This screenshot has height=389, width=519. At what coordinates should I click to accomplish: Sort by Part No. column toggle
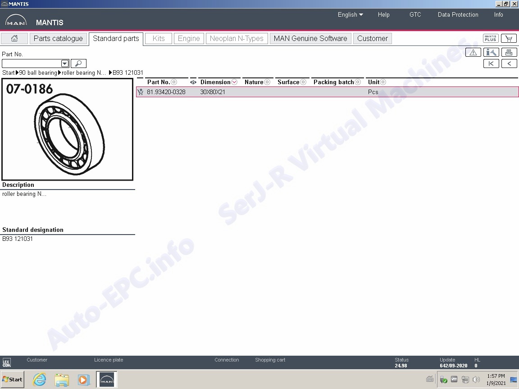174,82
